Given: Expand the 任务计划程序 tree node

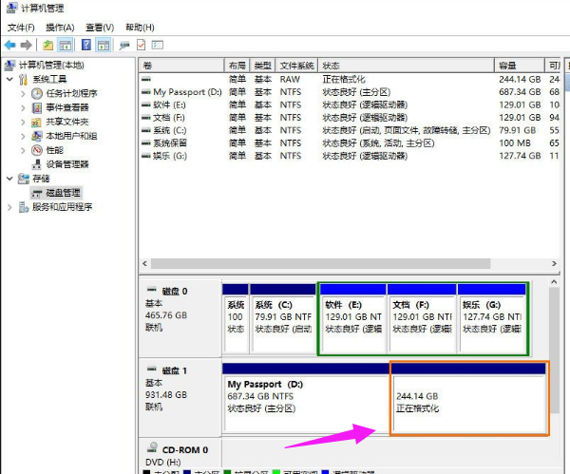Looking at the screenshot, I should tap(23, 93).
